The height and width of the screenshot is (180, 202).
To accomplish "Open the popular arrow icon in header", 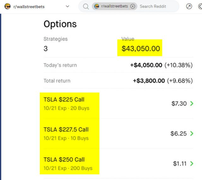I will point(189,6).
